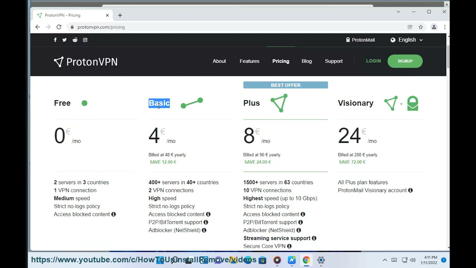Click the Free plan heading

tap(62, 103)
